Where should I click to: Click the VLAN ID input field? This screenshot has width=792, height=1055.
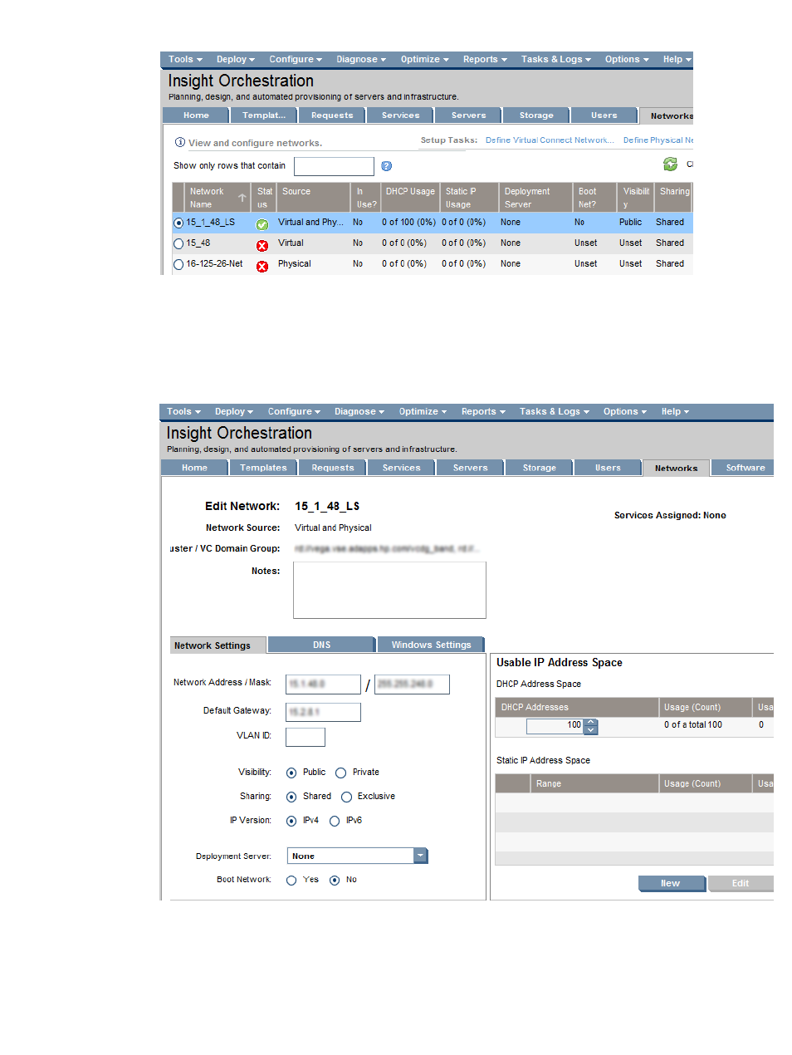306,737
